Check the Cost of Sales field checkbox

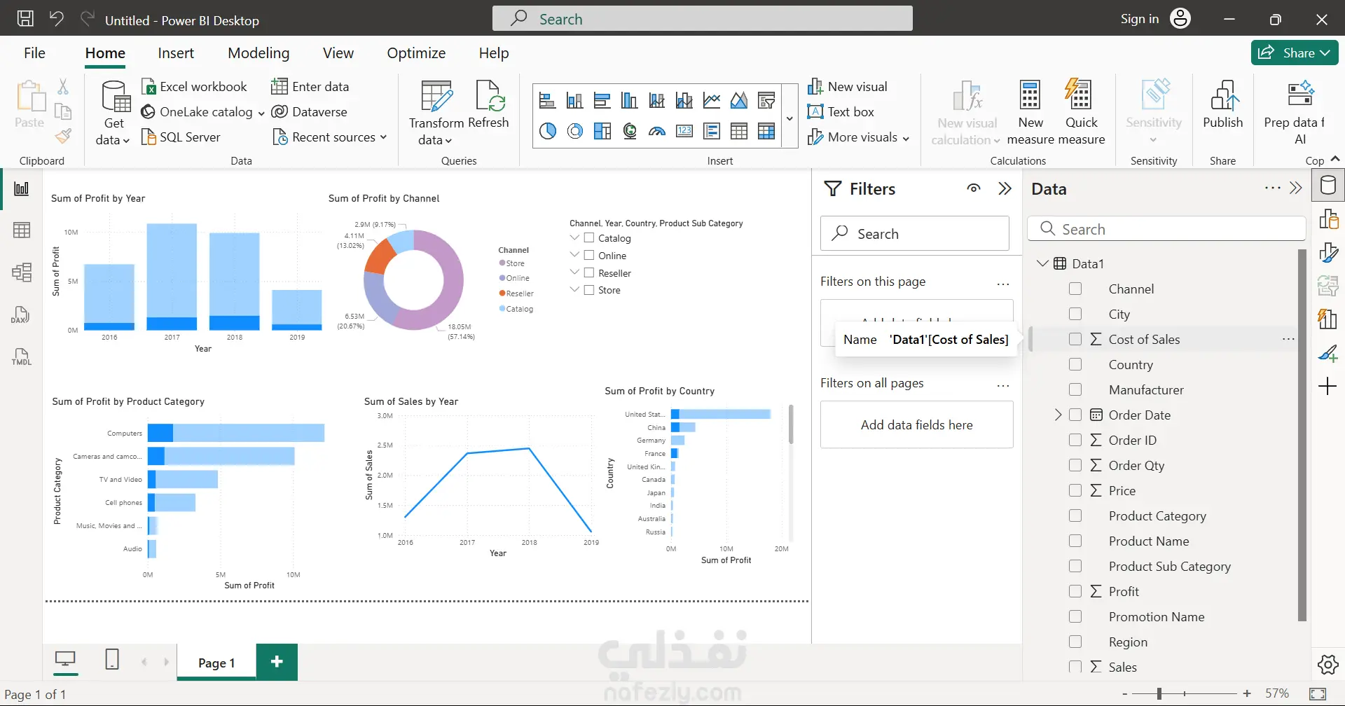click(1075, 339)
